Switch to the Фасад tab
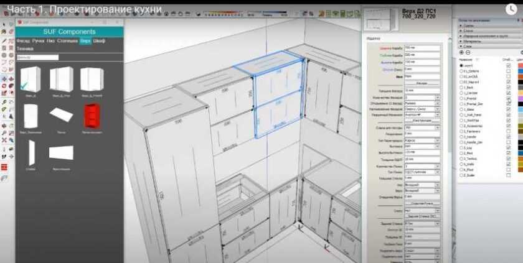This screenshot has height=263, width=523. (x=23, y=40)
